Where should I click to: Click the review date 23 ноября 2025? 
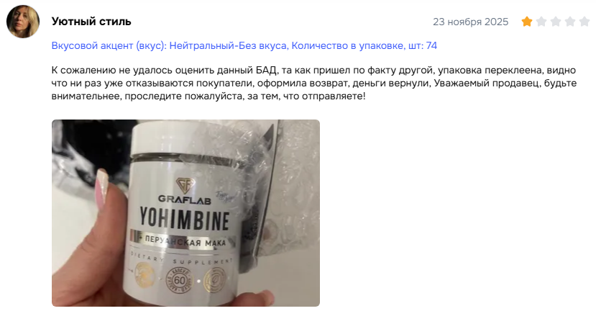coord(471,22)
